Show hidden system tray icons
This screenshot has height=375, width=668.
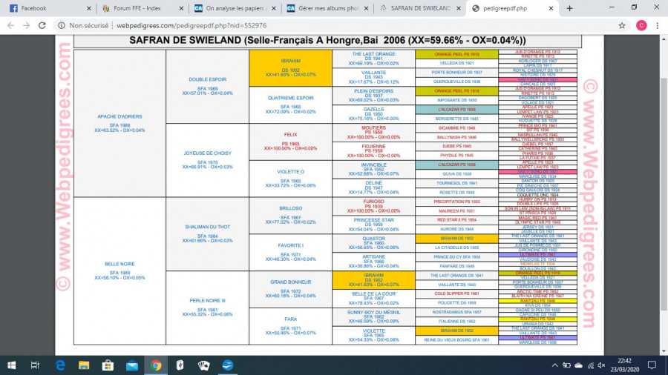[x=554, y=365]
